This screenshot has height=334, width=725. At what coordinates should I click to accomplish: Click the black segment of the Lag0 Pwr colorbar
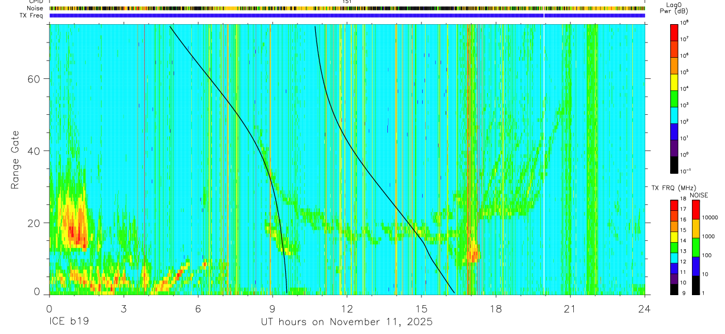pos(674,164)
